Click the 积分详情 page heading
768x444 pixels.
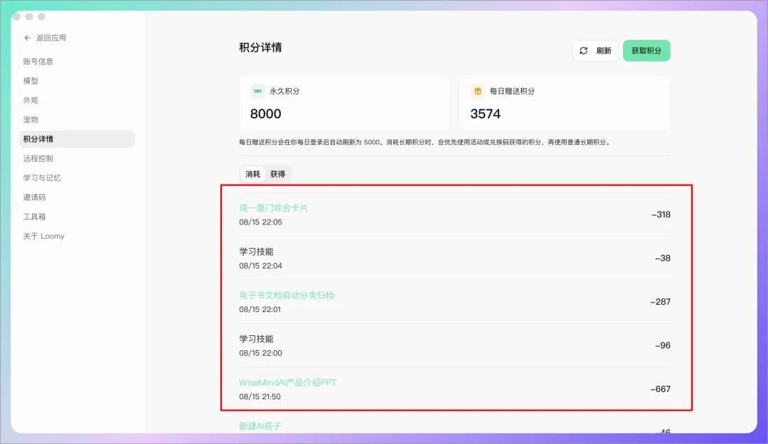(260, 48)
